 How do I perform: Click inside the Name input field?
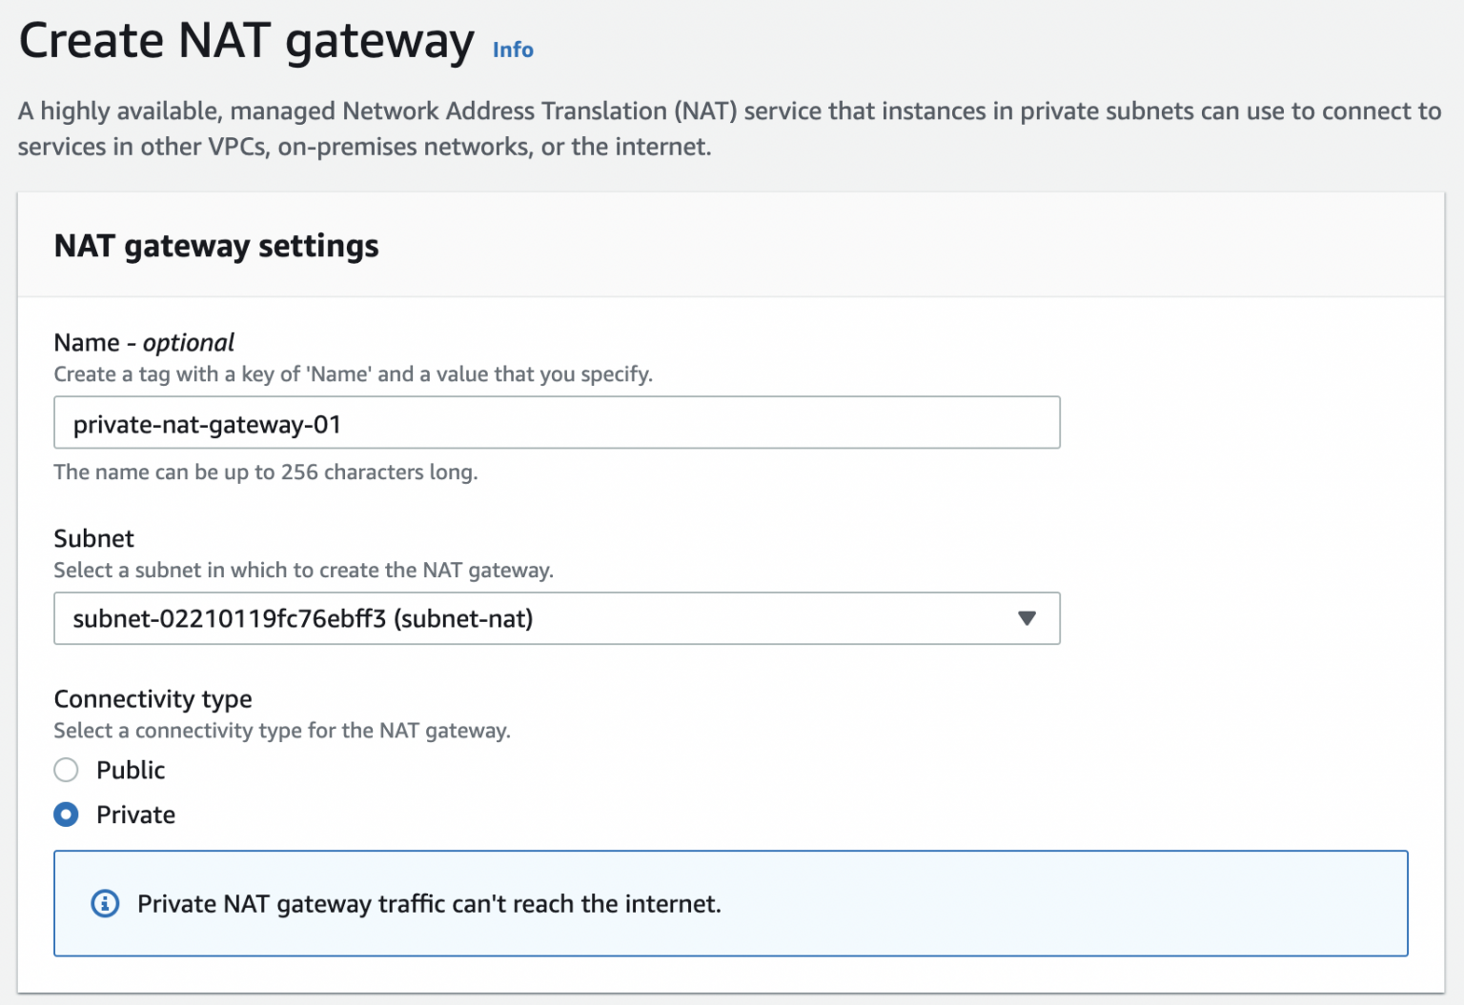click(x=557, y=422)
